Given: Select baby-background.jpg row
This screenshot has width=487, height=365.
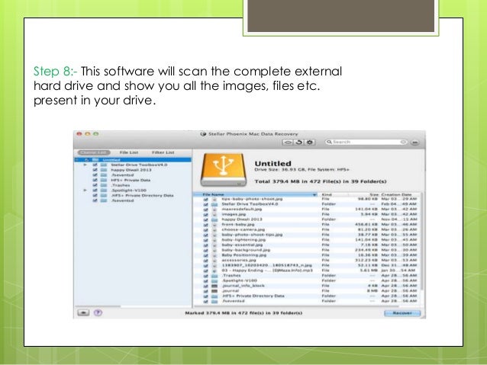Looking at the screenshot, I should click(x=307, y=250).
